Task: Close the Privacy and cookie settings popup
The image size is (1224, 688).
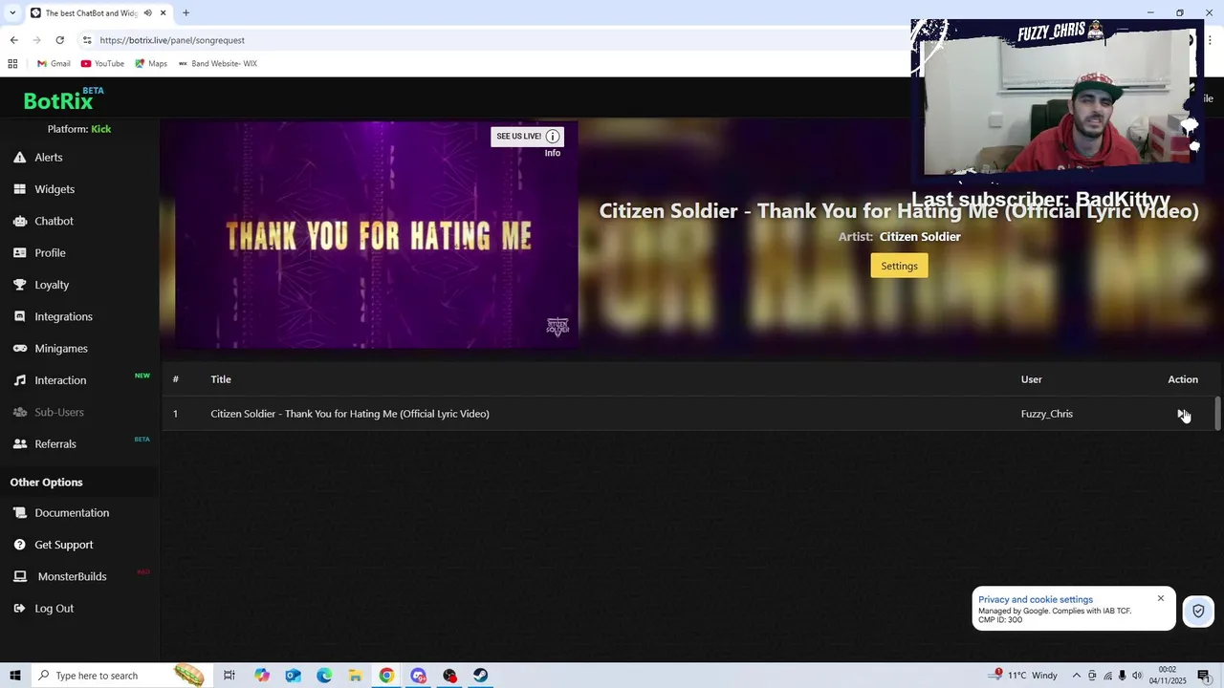Action: 1161,598
